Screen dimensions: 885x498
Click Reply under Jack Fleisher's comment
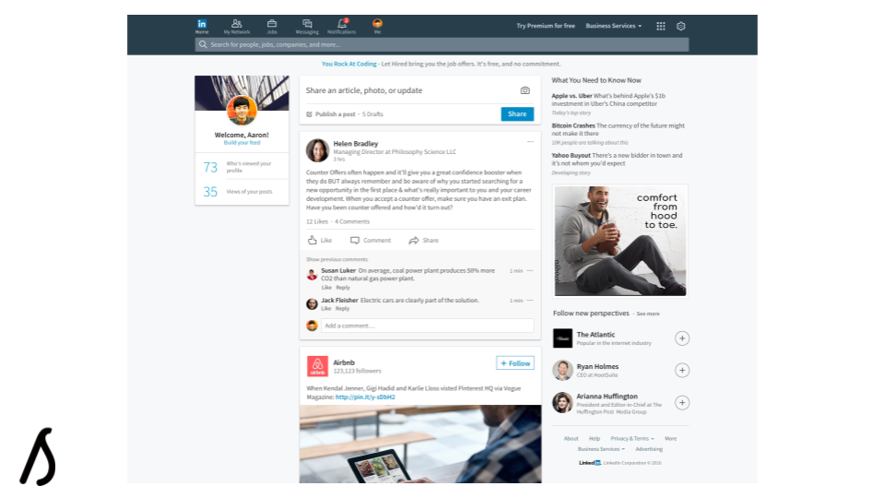click(343, 309)
